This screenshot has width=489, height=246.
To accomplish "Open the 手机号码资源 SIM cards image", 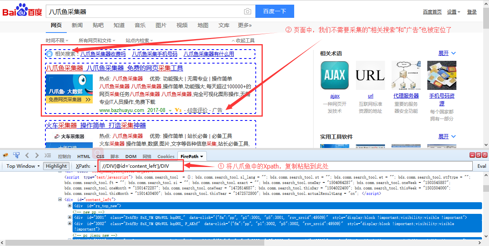I will (442, 75).
